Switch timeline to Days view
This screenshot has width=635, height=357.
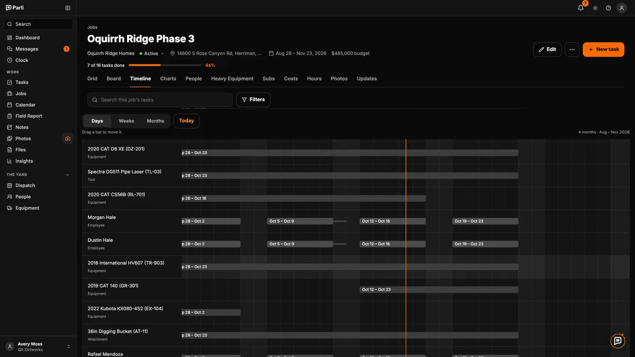(x=97, y=121)
